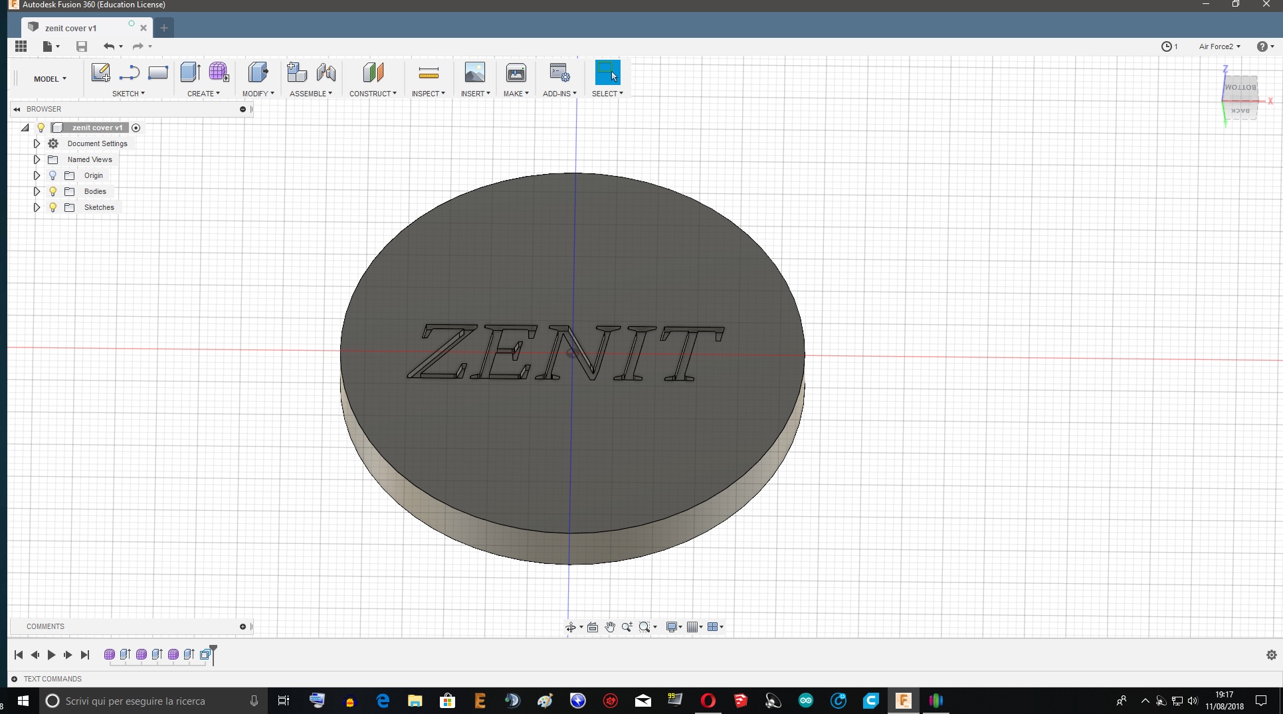This screenshot has width=1283, height=714.
Task: Expand Document Settings tree node
Action: click(37, 143)
